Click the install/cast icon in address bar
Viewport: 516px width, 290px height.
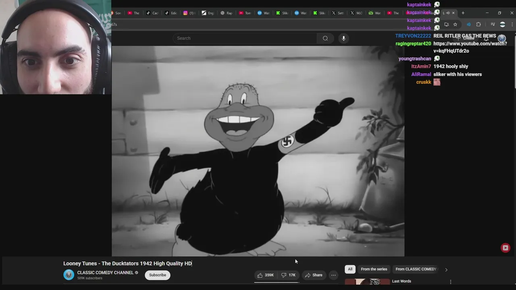pos(446,25)
